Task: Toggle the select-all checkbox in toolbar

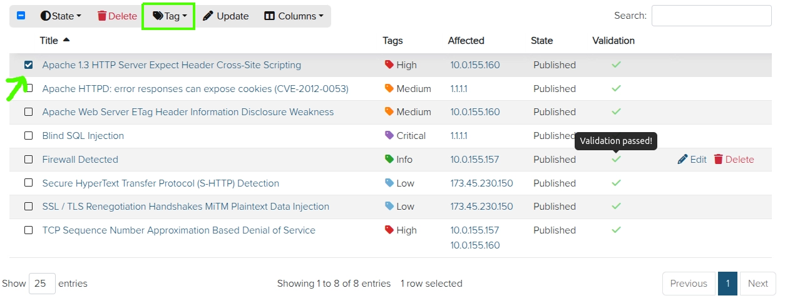Action: (x=21, y=16)
